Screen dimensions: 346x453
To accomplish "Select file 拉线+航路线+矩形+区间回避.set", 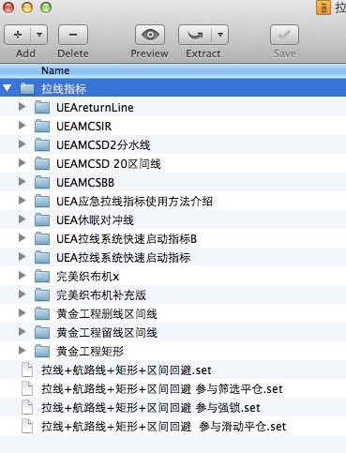I will [x=127, y=370].
